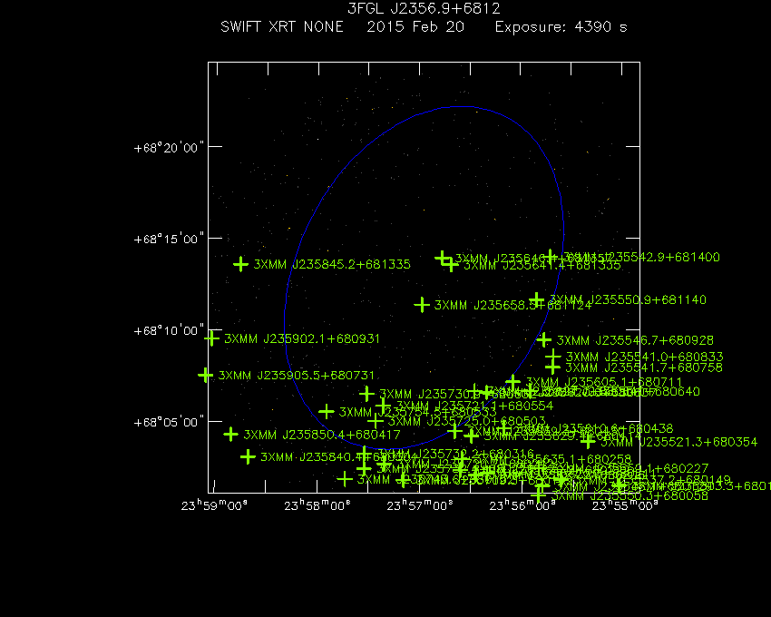This screenshot has height=617, width=771.
Task: Click the cross marker for J235541.0+680833
Action: [x=553, y=357]
